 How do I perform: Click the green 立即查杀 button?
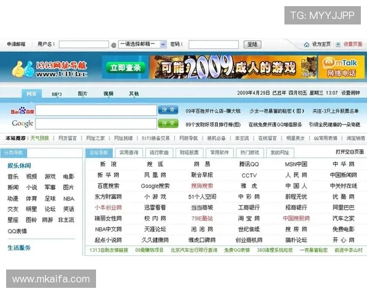pos(125,68)
